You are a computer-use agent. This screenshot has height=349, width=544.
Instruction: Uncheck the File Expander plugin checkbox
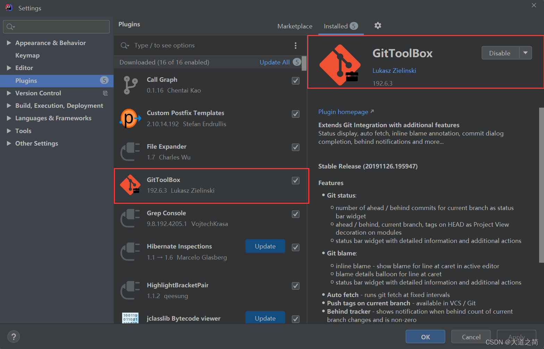(296, 147)
